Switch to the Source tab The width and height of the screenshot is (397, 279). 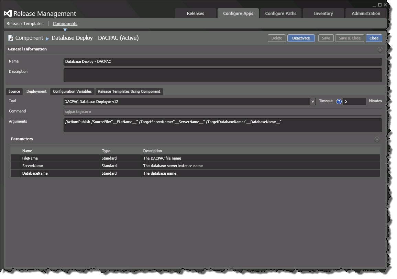(x=14, y=92)
